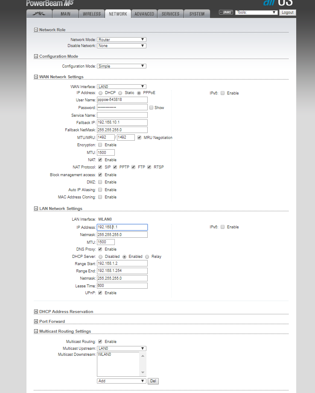
Task: Click the Service Name field
Action: point(122,115)
